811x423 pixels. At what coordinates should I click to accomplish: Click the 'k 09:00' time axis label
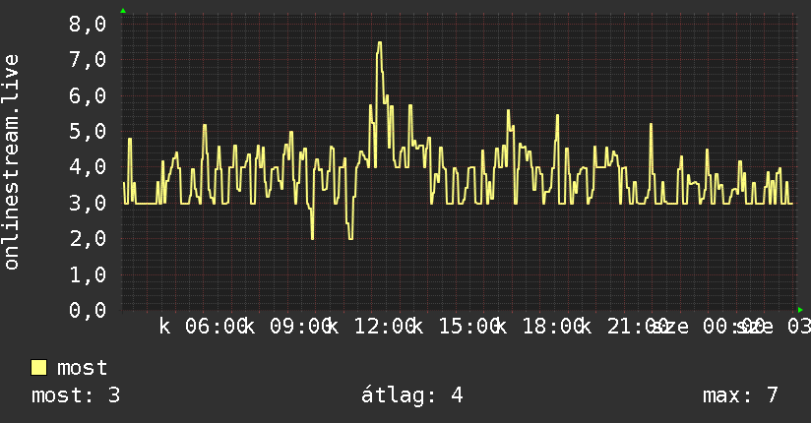[287, 327]
